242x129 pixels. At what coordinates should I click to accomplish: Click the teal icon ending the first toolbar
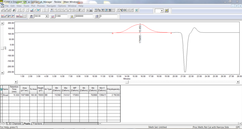point(136,10)
